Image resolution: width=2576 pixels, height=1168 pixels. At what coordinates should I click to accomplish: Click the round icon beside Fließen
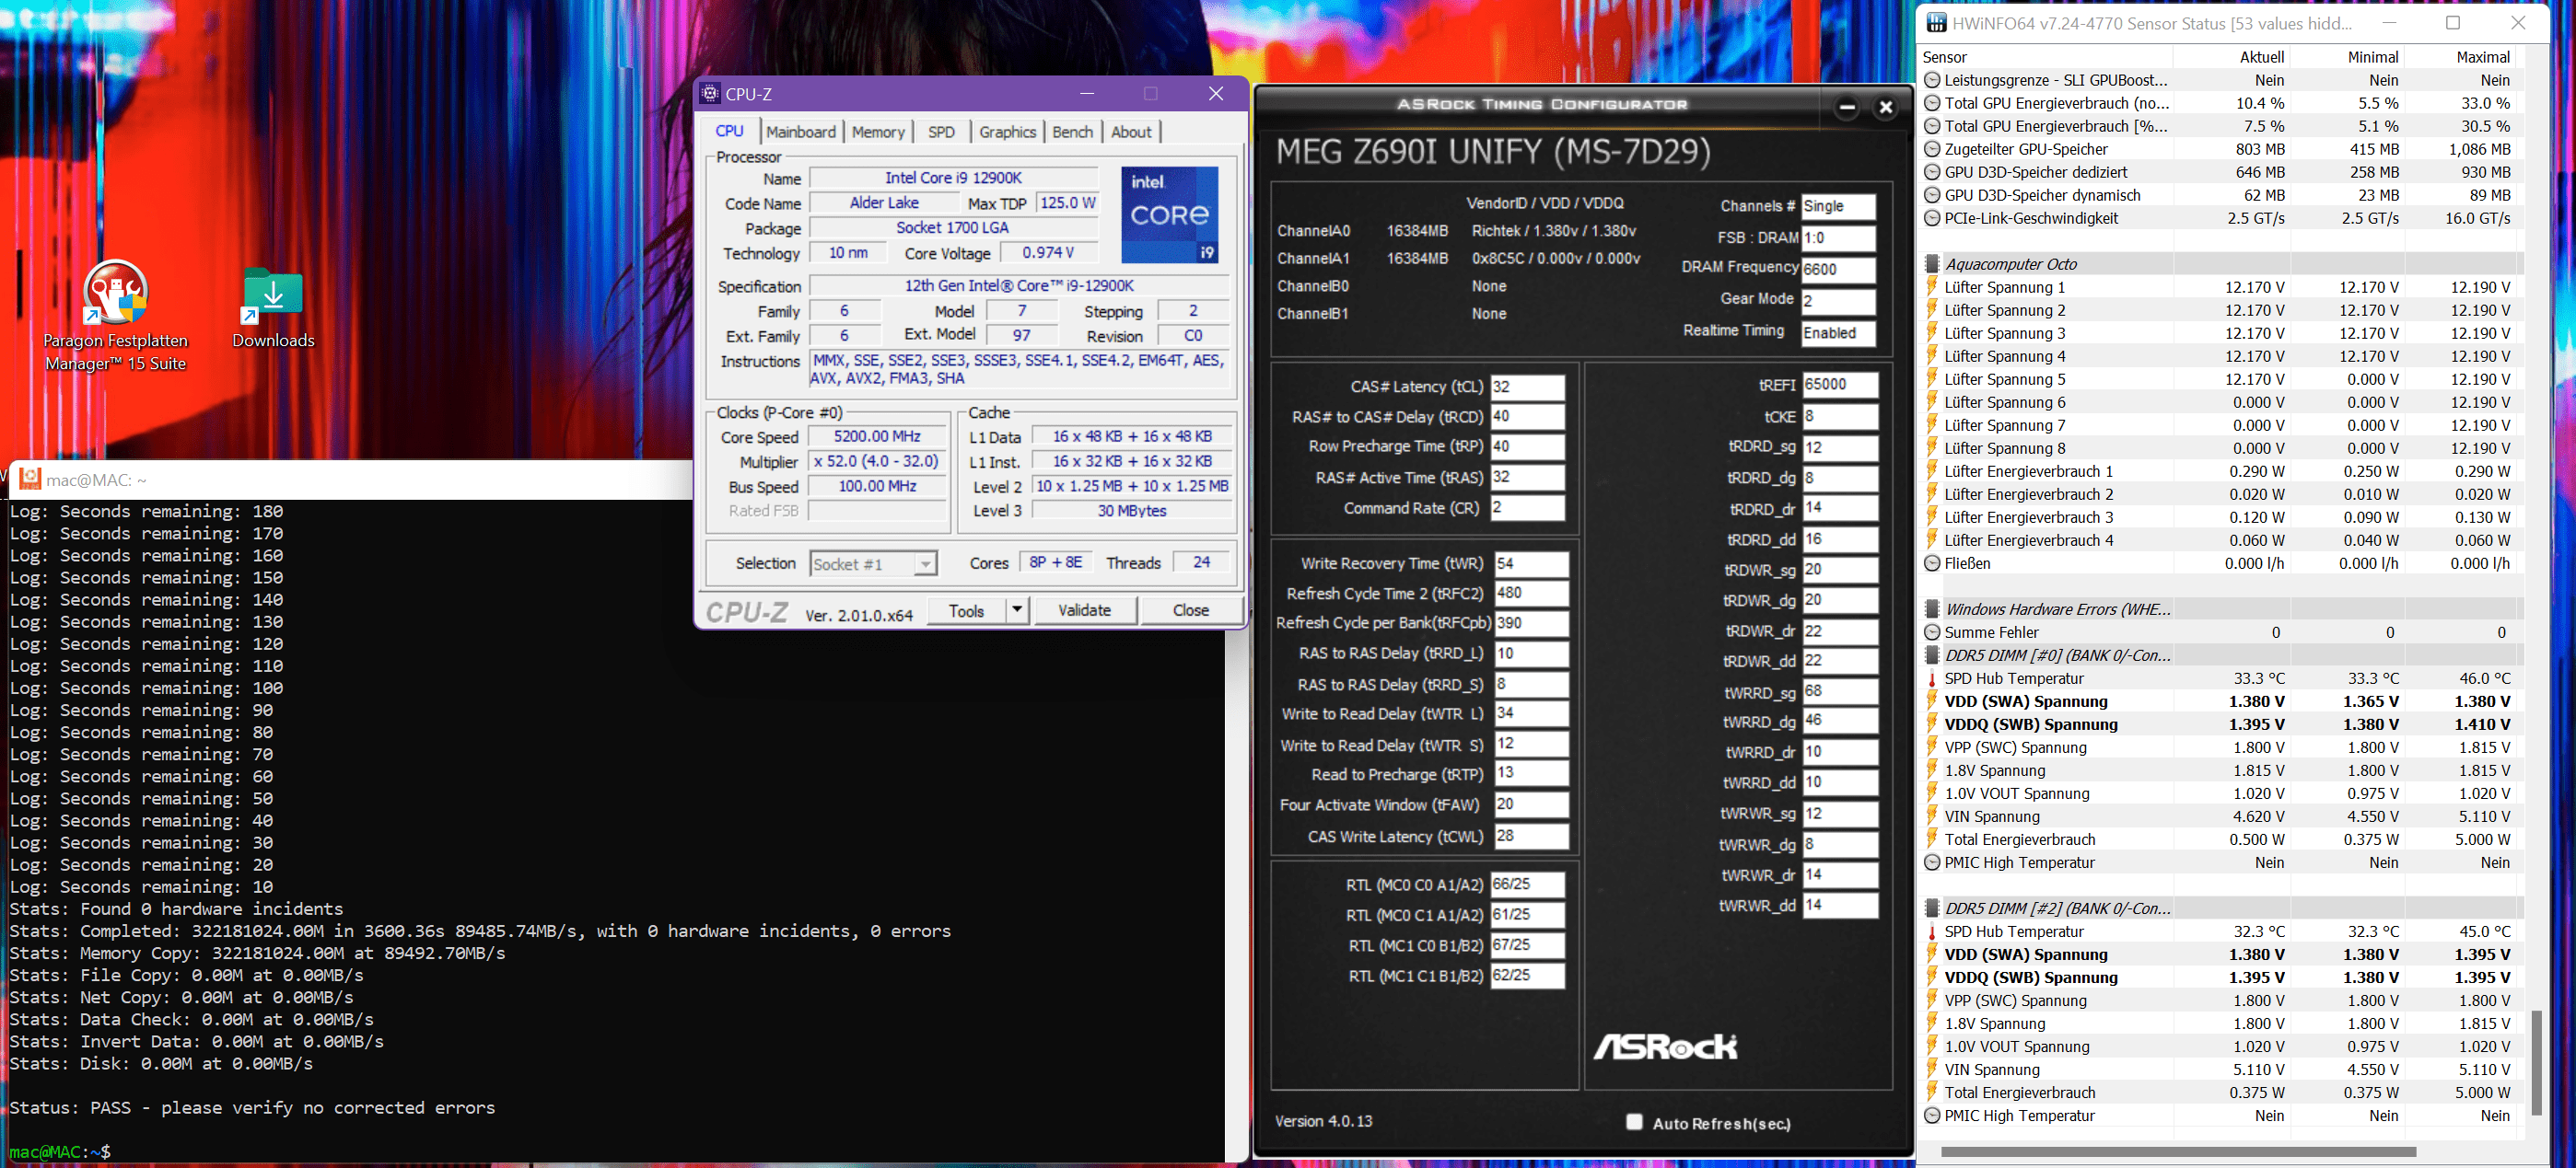click(x=1932, y=563)
